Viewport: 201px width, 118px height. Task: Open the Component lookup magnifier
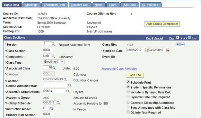click(53, 56)
